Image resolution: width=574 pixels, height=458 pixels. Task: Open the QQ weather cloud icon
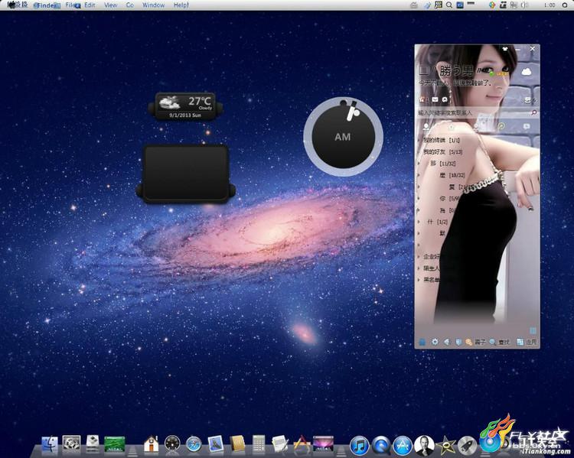point(526,72)
